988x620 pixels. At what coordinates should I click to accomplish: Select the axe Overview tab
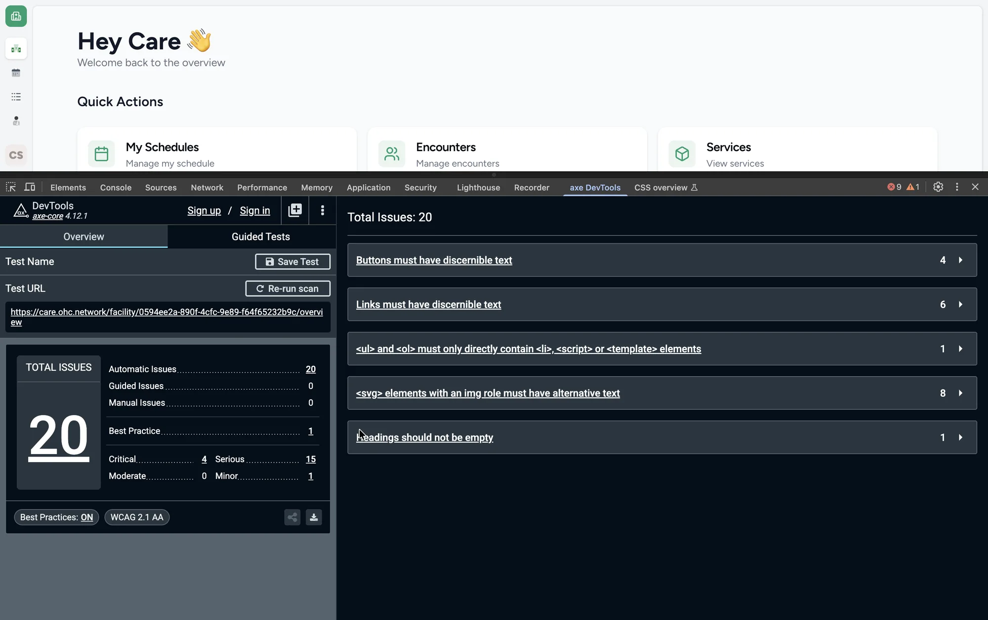83,236
